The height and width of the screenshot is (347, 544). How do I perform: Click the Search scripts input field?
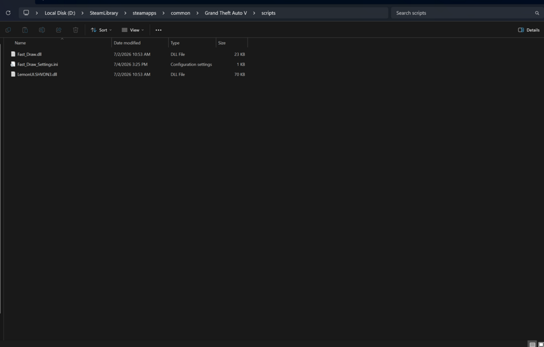(x=463, y=13)
